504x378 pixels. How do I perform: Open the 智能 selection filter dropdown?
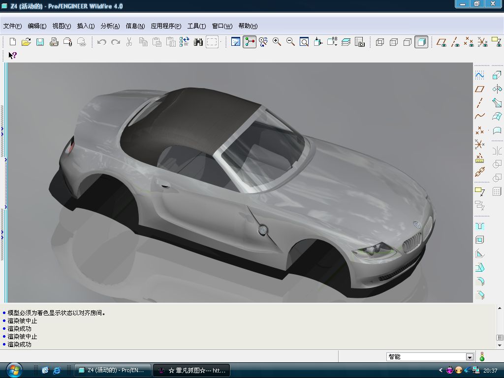[x=470, y=357]
